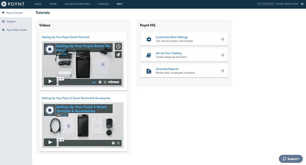Click the first video's progress bar
306x165 pixels.
click(x=74, y=82)
